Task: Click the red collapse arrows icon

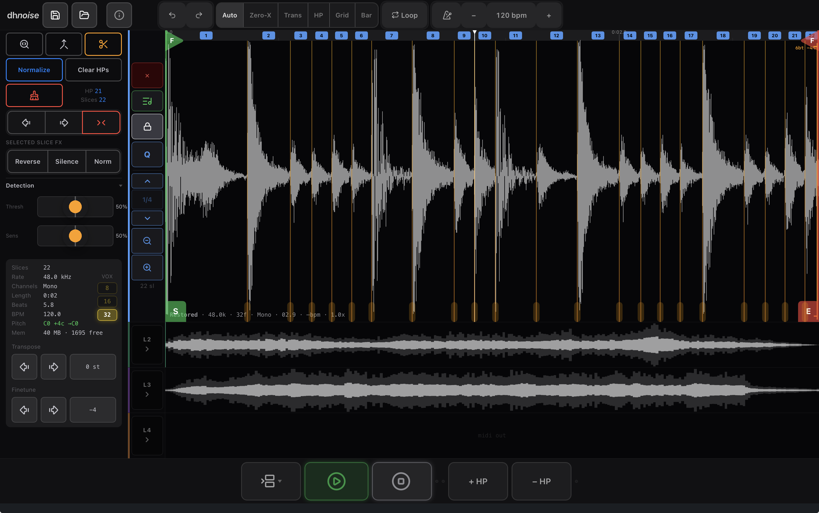Action: pyautogui.click(x=101, y=122)
